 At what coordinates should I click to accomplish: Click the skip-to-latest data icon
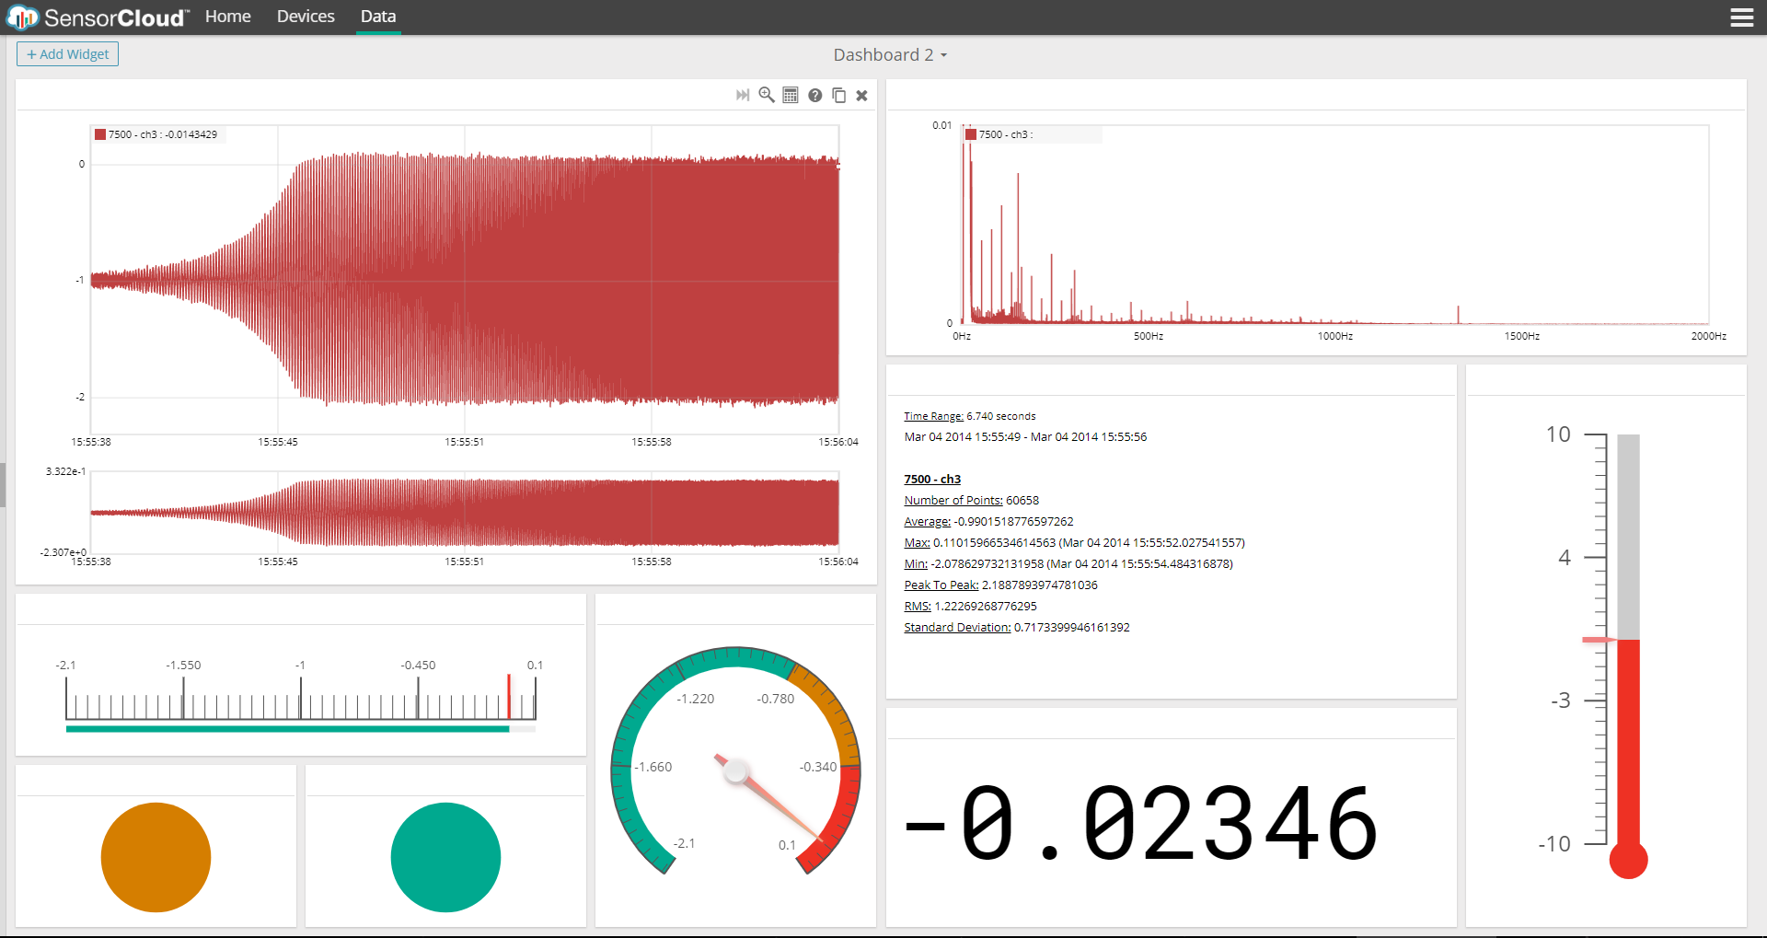[743, 96]
